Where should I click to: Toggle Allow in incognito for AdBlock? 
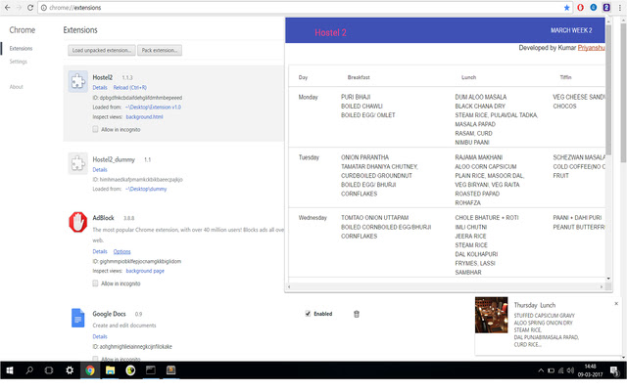[95, 283]
